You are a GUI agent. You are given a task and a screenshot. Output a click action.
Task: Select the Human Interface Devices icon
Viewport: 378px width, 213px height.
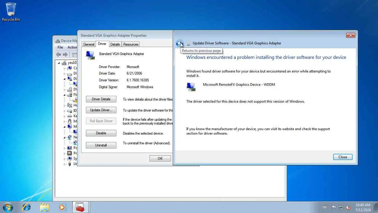click(x=69, y=105)
